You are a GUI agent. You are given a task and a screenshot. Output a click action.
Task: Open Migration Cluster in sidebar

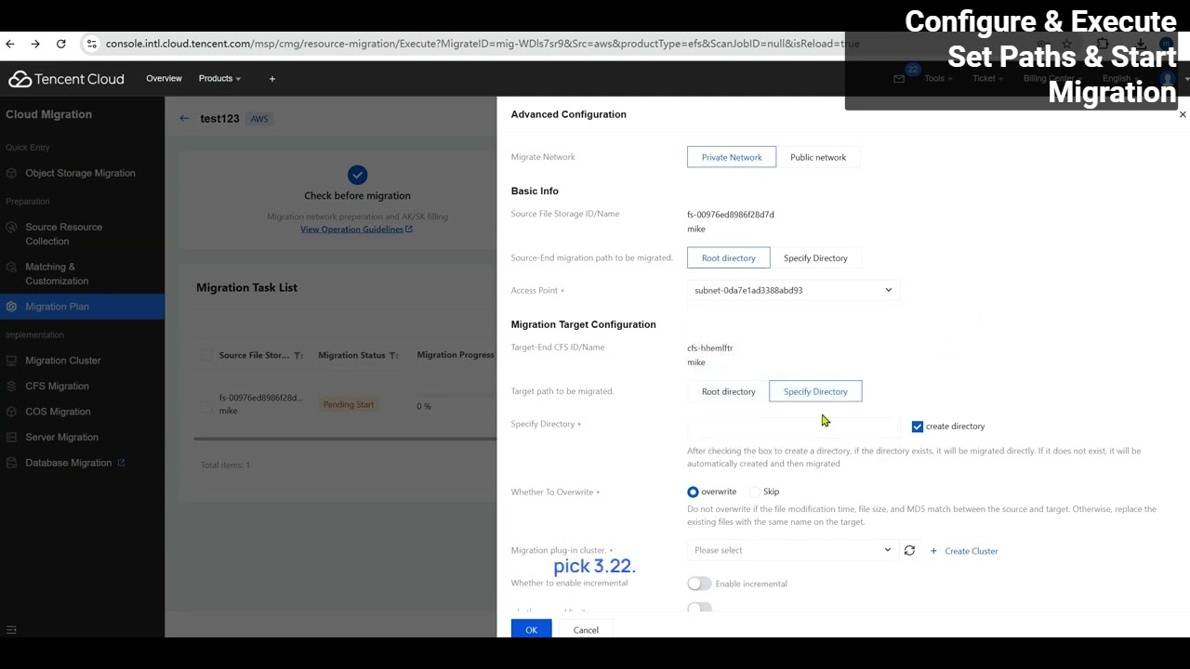[x=63, y=361]
